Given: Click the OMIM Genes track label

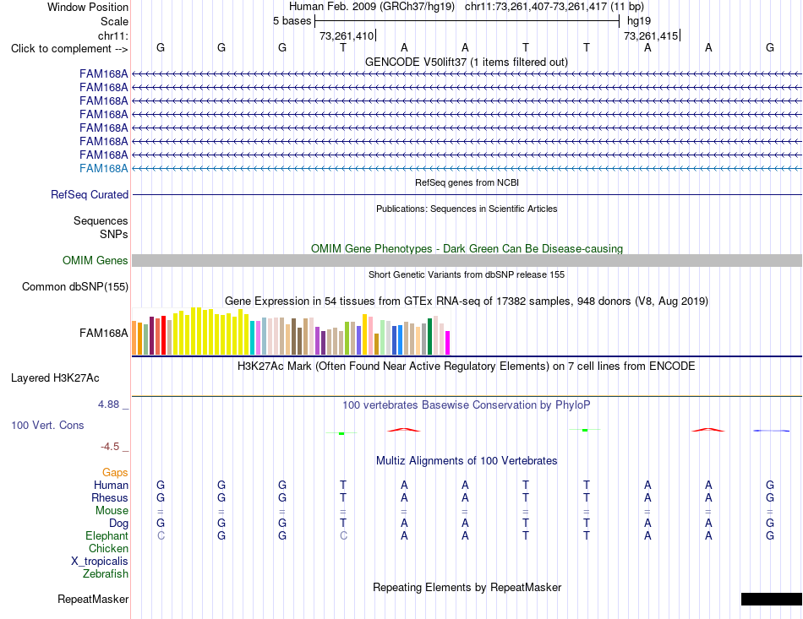Looking at the screenshot, I should click(x=95, y=260).
